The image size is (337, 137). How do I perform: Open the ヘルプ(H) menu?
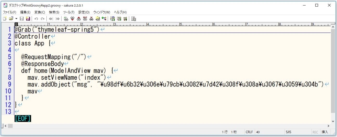click(x=120, y=12)
